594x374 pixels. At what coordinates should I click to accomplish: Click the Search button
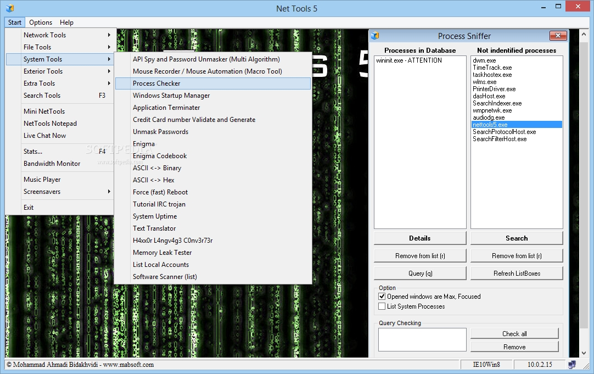point(517,238)
